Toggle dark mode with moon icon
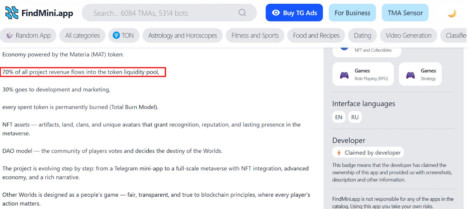 (x=452, y=13)
